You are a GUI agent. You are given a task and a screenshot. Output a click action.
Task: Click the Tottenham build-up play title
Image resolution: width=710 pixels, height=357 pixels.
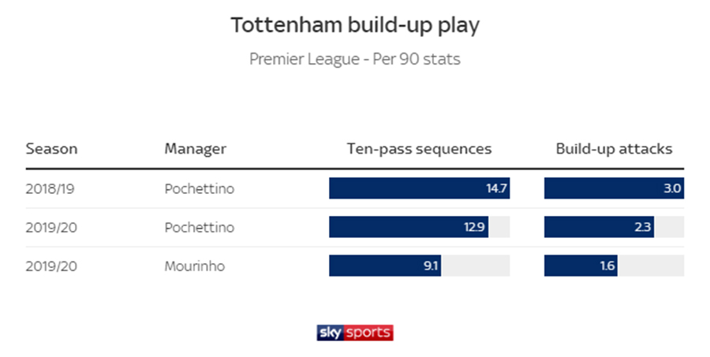(355, 25)
